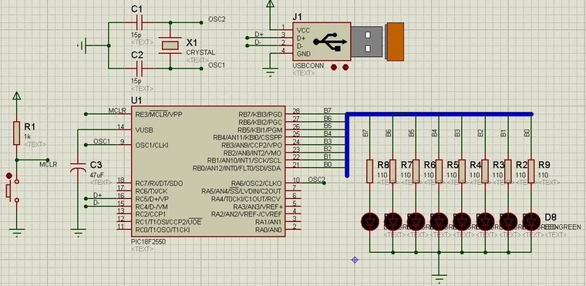Select ground symbol below capacitor C3

tap(78, 233)
